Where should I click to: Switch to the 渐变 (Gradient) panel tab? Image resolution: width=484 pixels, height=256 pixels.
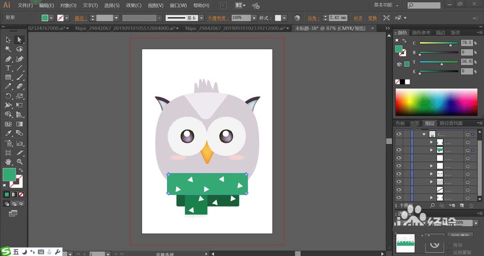click(x=455, y=32)
